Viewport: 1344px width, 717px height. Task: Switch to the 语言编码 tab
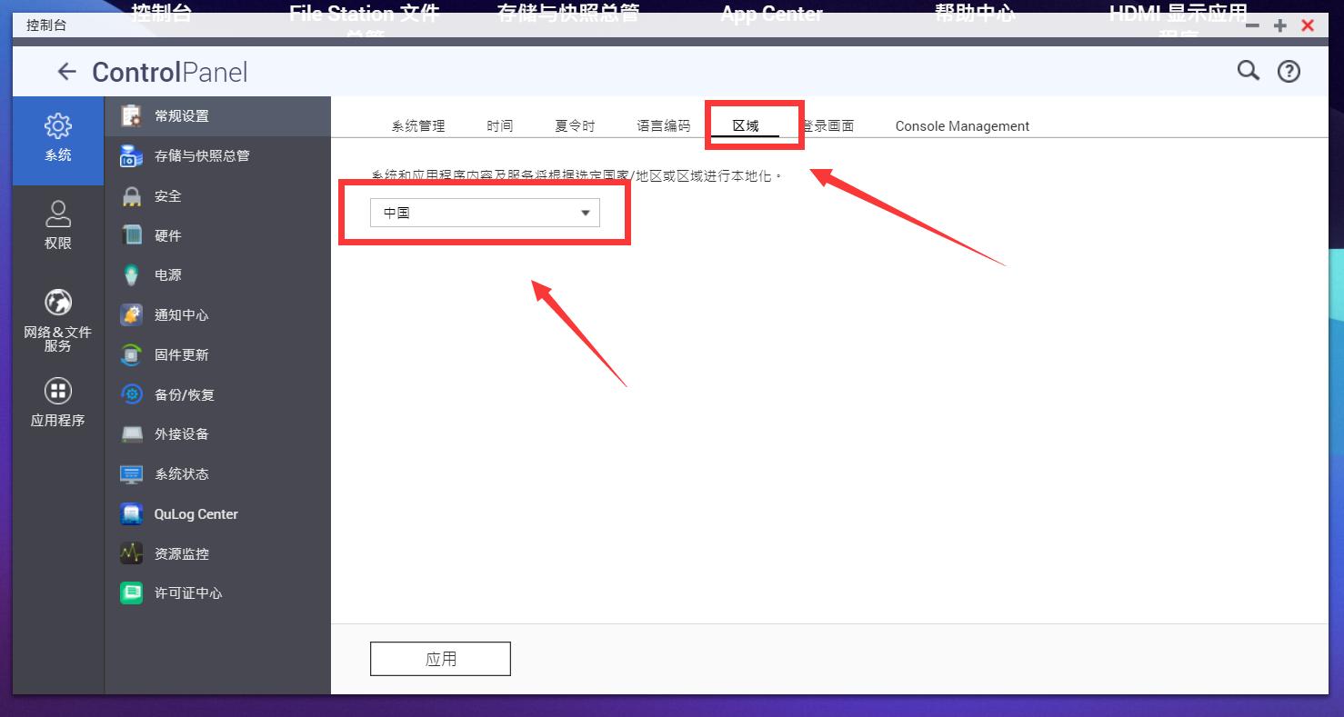[663, 125]
